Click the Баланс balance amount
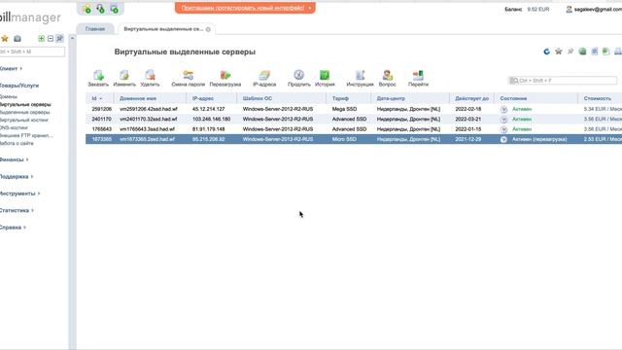Image resolution: width=622 pixels, height=350 pixels. [537, 9]
